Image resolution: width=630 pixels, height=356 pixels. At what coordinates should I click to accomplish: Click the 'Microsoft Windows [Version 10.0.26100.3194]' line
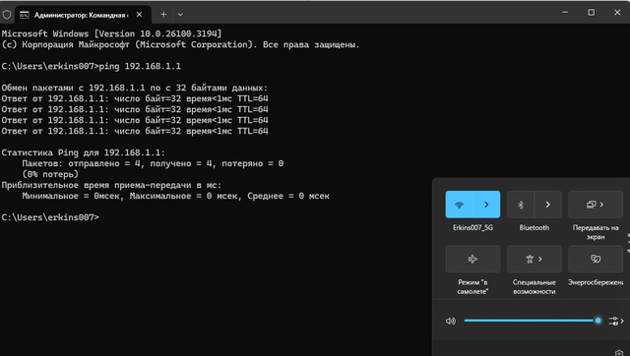[x=111, y=33]
